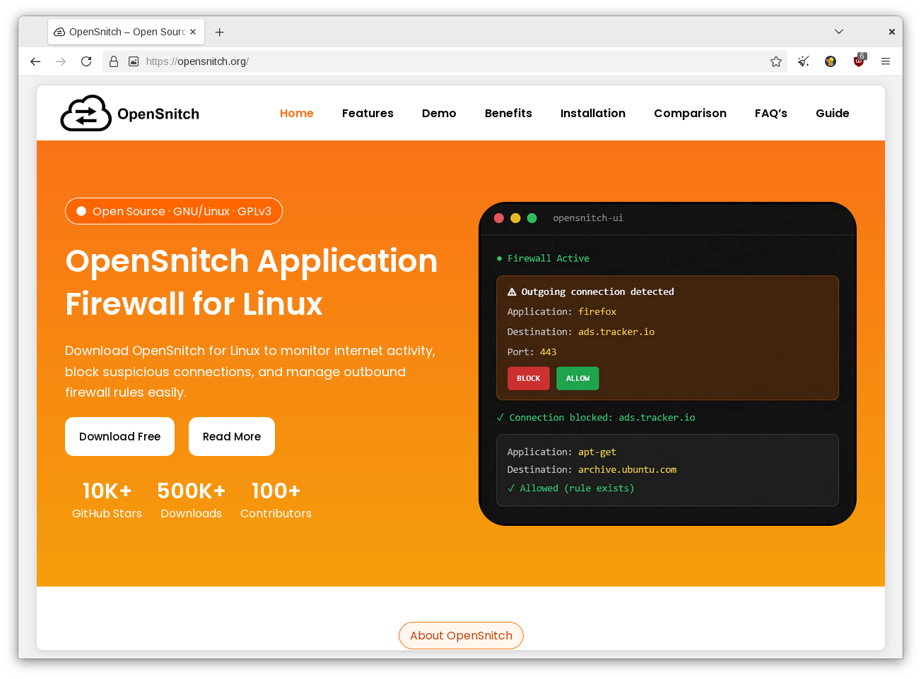Click the Port: 443 line
Screen dimensions: 921x679
coord(532,351)
